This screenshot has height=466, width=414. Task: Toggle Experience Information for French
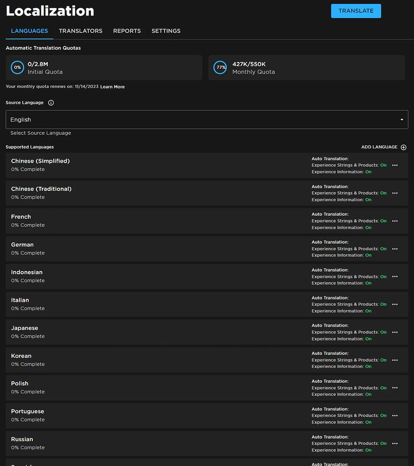tap(368, 227)
